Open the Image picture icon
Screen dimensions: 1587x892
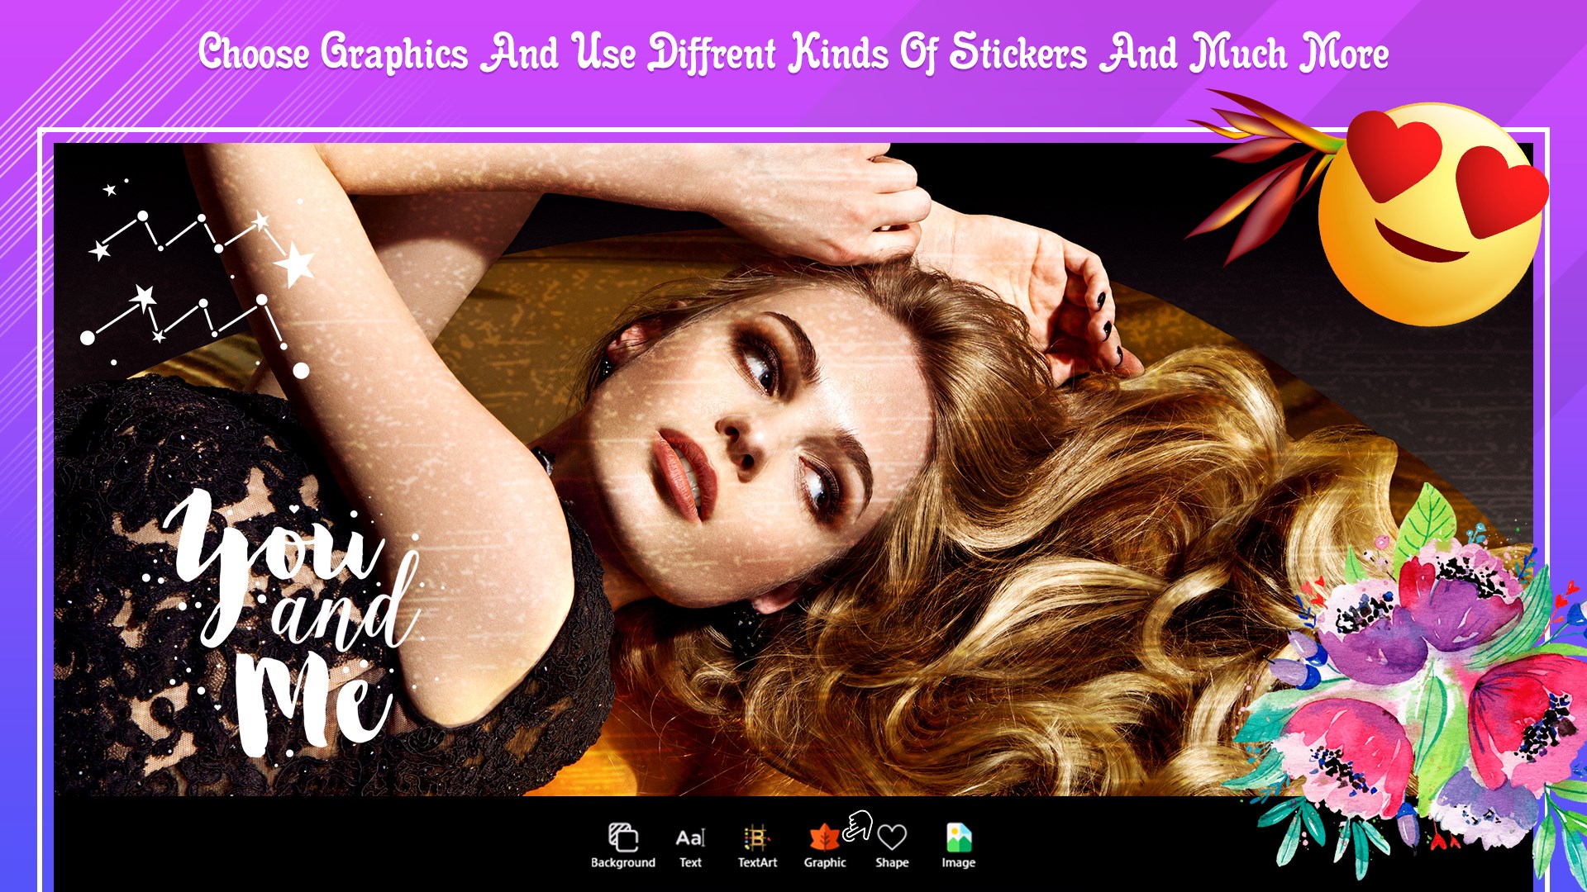pos(958,837)
